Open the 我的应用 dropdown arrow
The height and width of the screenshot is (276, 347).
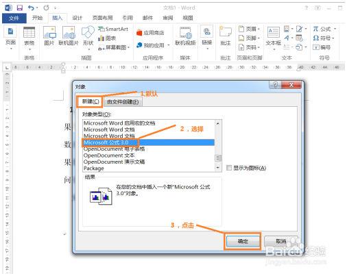click(169, 45)
